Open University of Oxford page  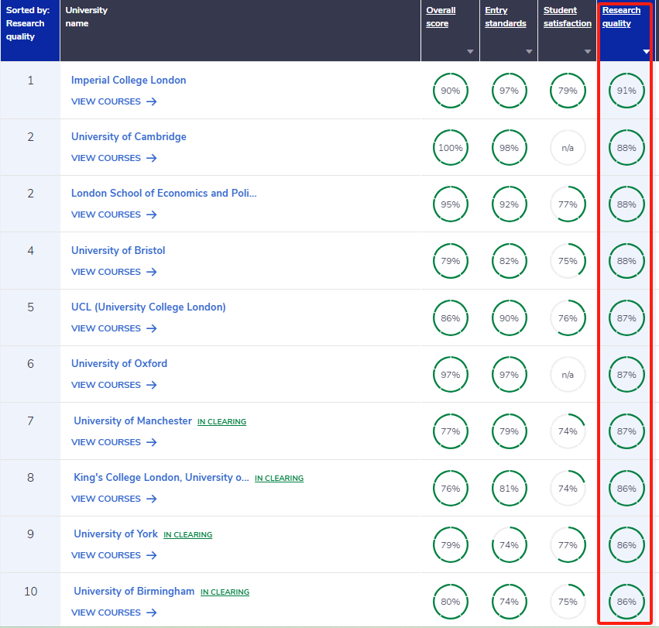[x=119, y=363]
